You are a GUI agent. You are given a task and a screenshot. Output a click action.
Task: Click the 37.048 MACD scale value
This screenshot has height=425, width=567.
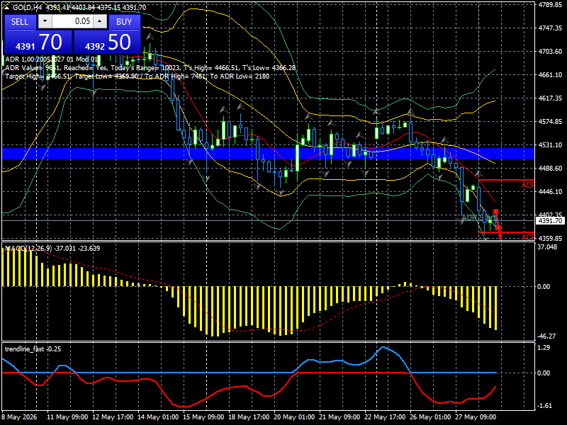[547, 246]
